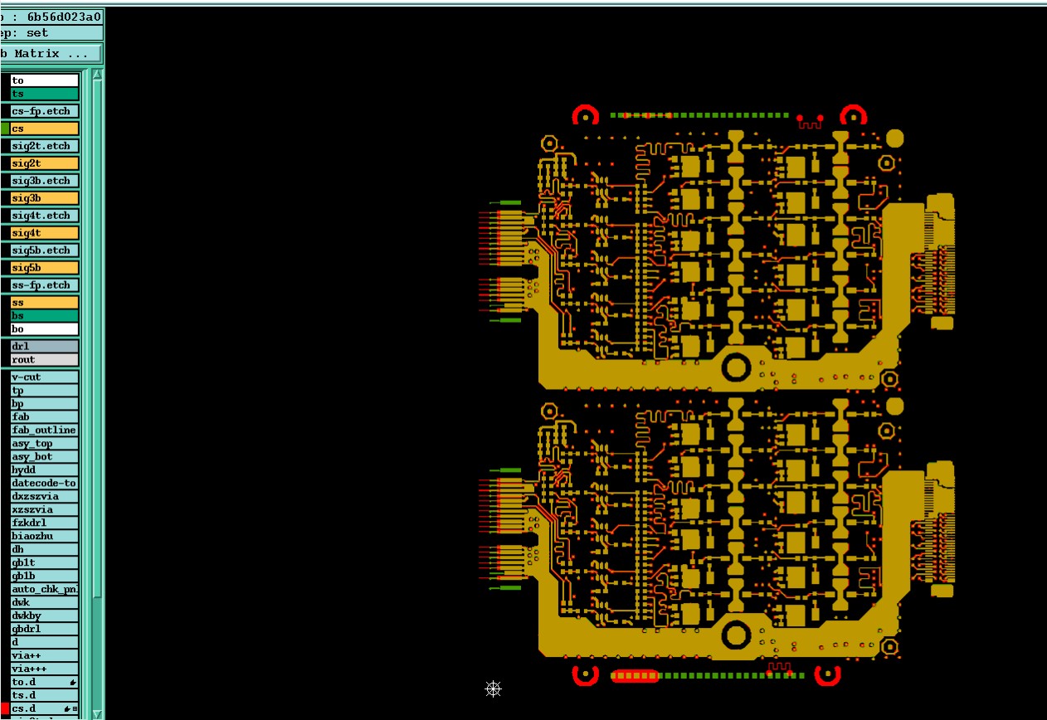Select the sig5b.etch layer

(x=45, y=251)
